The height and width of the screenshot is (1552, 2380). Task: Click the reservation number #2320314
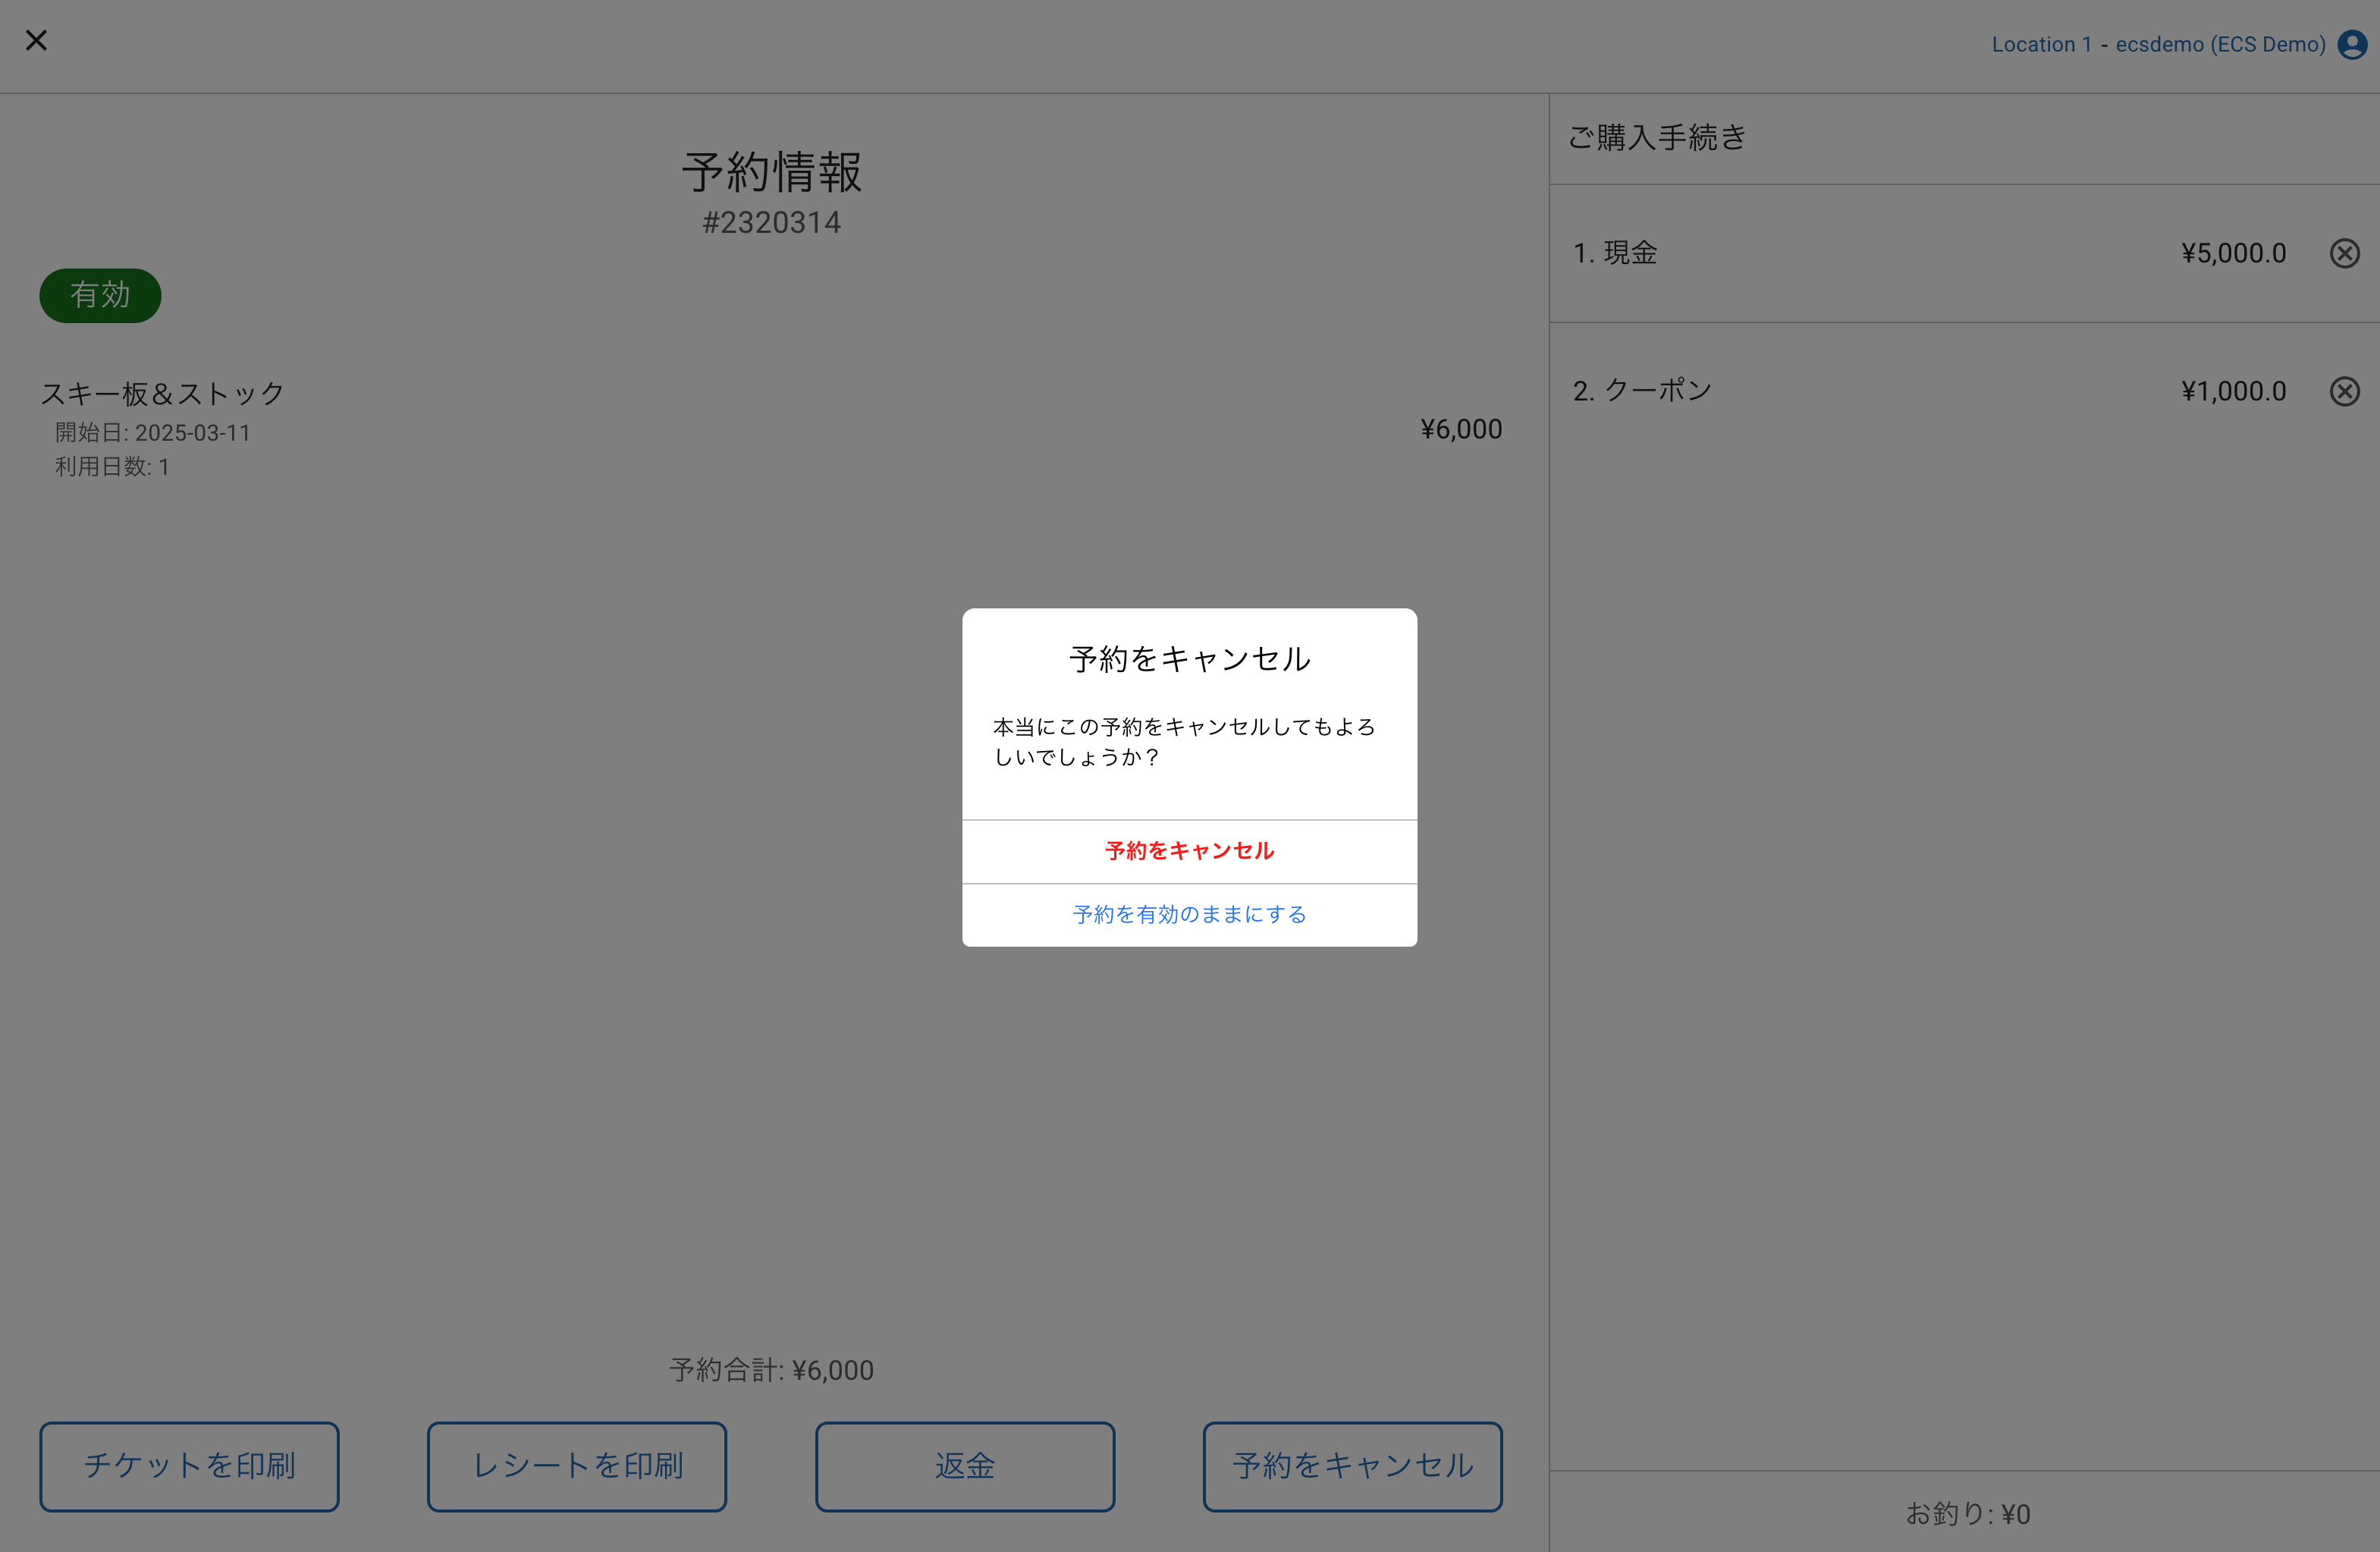pos(771,223)
